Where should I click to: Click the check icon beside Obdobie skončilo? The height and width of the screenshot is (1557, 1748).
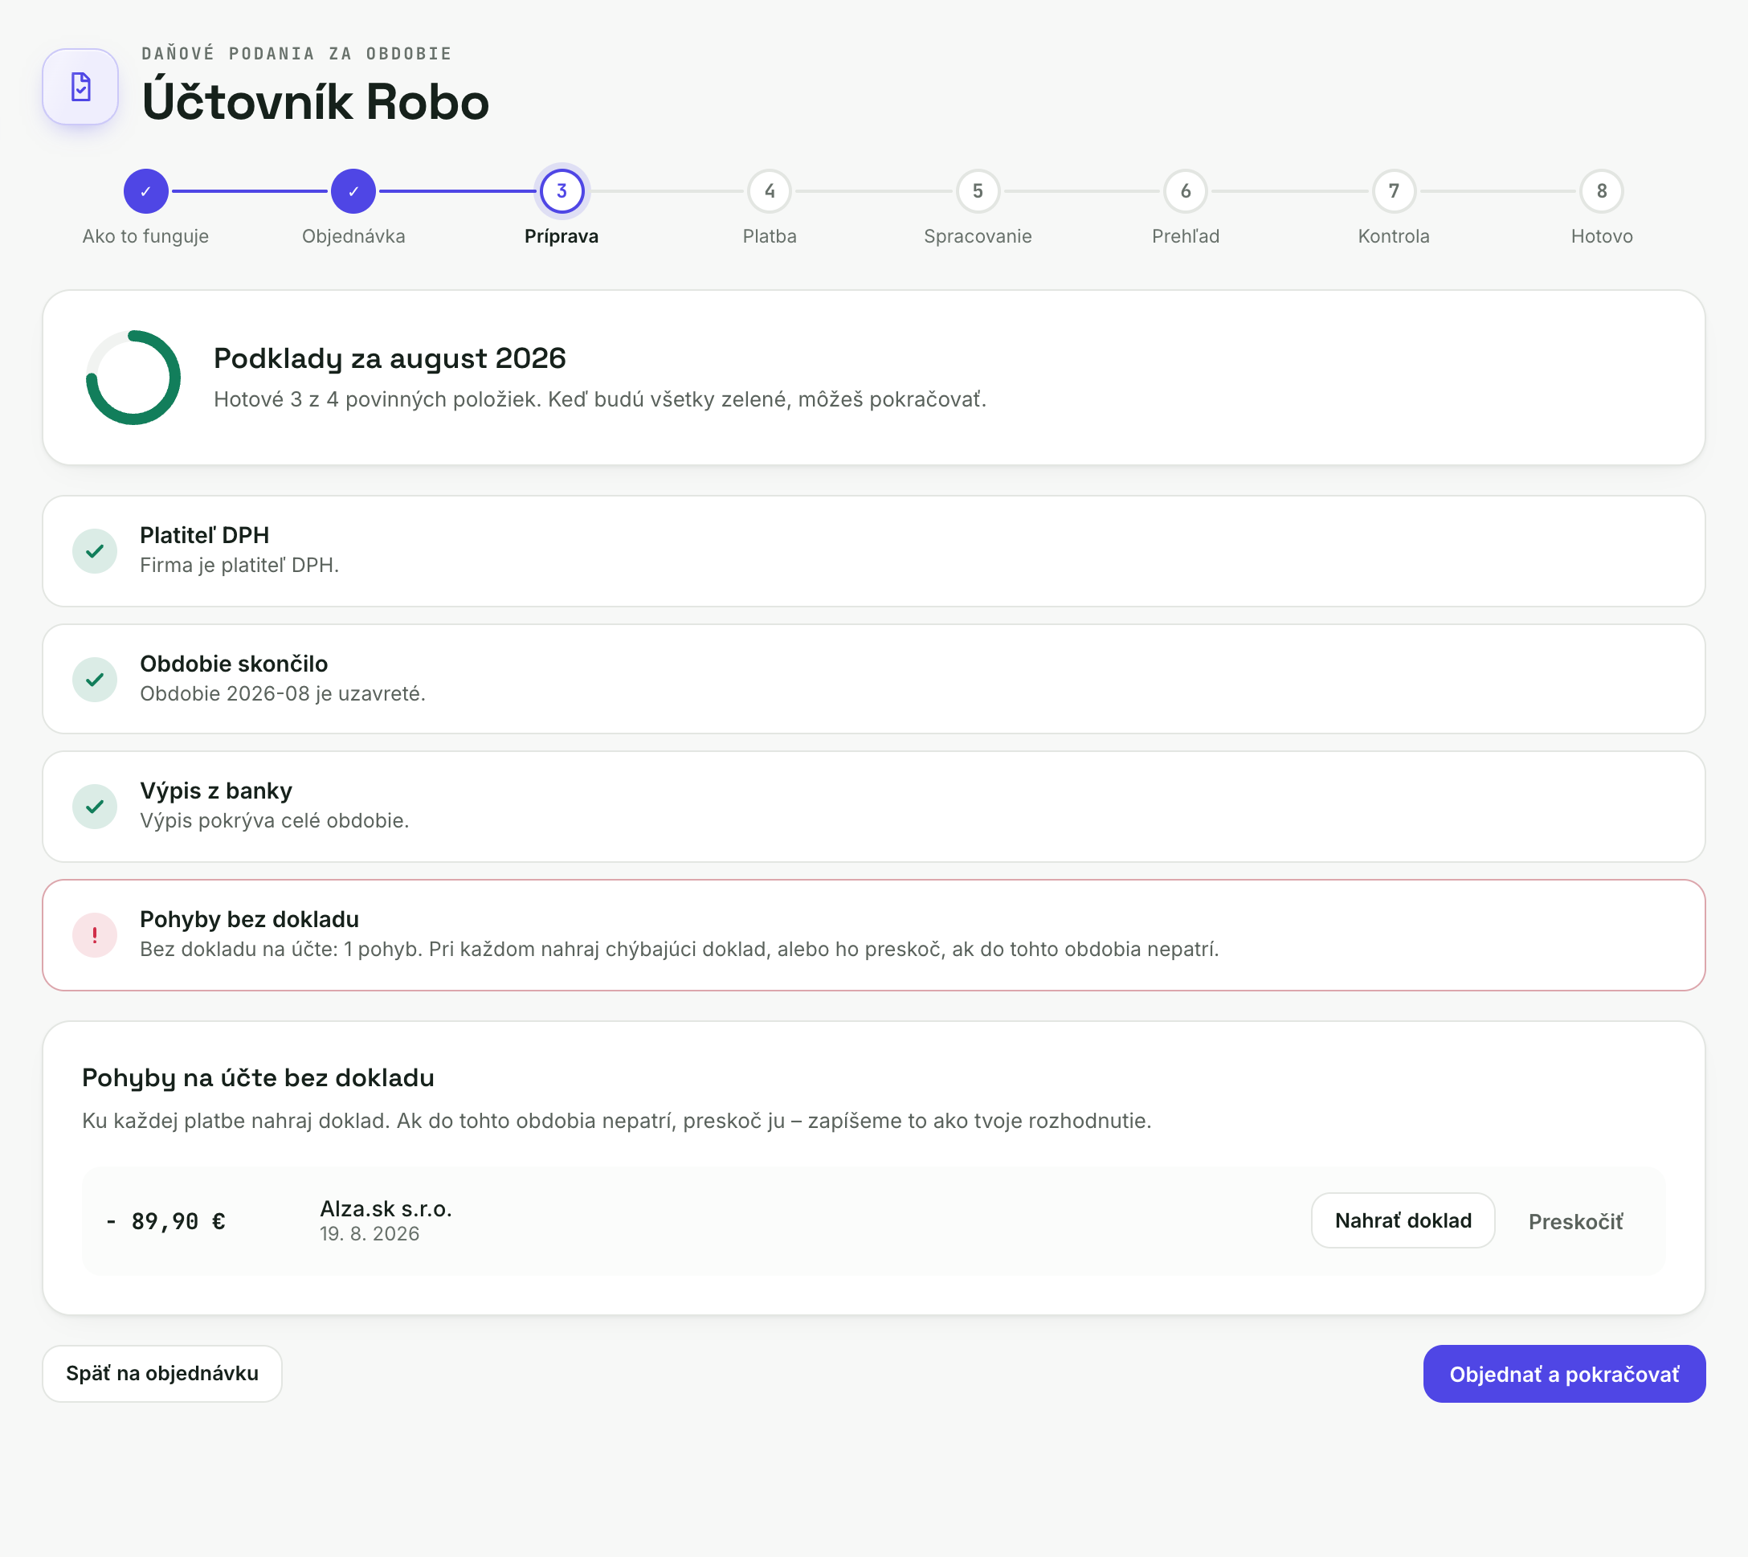coord(95,679)
